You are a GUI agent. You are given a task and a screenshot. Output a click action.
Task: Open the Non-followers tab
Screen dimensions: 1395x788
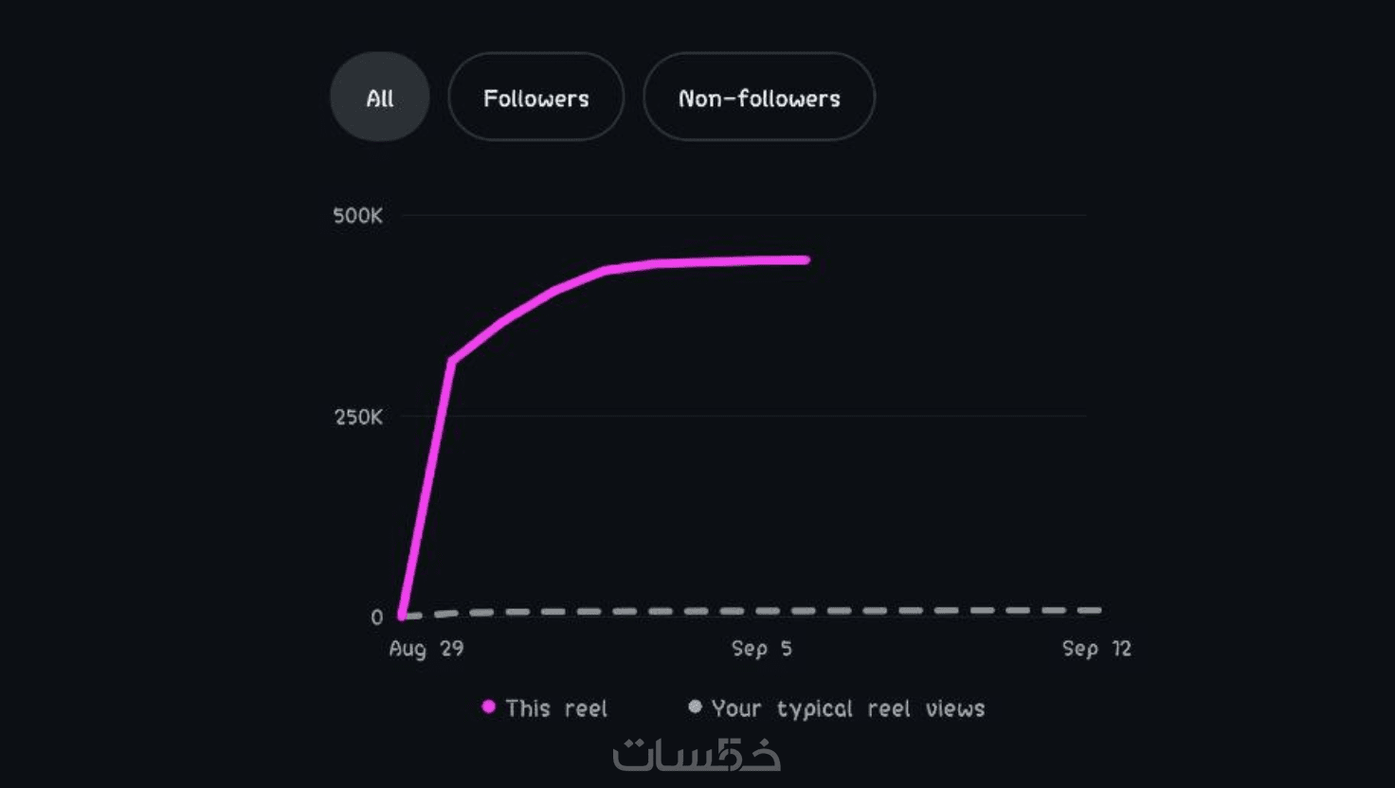[x=758, y=98]
